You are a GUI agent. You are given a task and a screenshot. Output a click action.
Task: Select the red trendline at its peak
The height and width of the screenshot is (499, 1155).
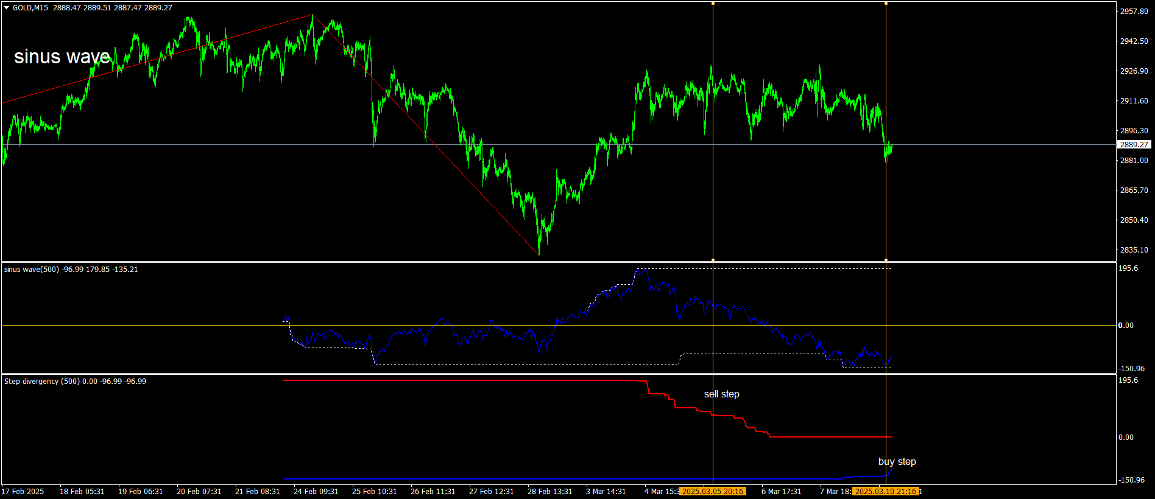click(313, 15)
